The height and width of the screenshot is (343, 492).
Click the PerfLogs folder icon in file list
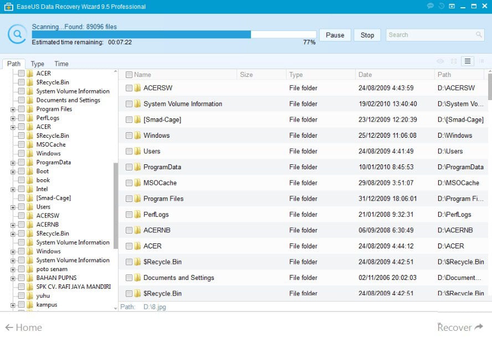[137, 214]
